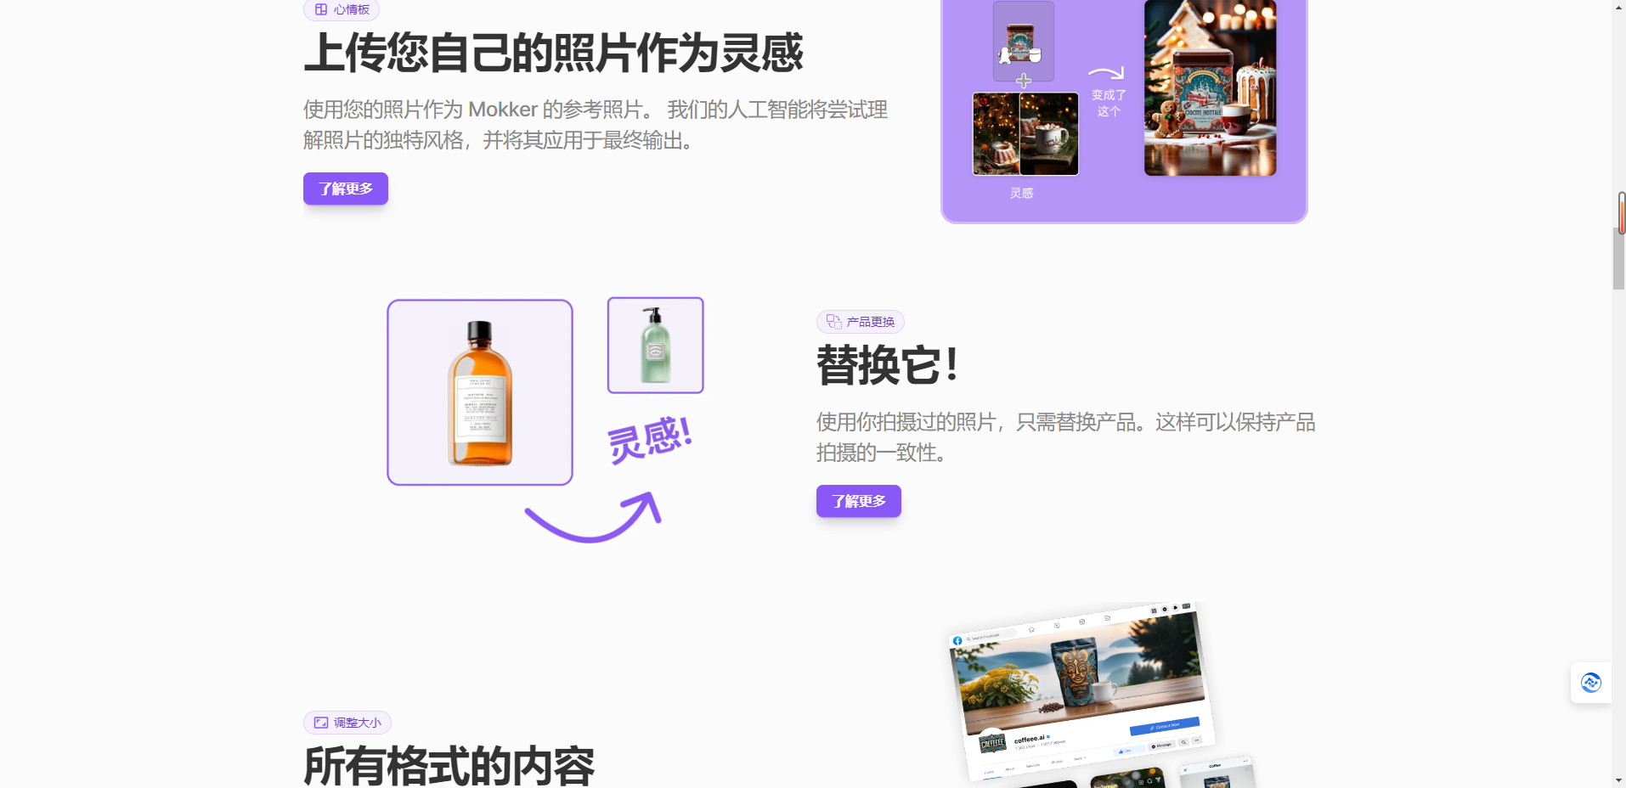Click the 心情板 badge icon
Screen dimensions: 1626x788
coord(321,9)
